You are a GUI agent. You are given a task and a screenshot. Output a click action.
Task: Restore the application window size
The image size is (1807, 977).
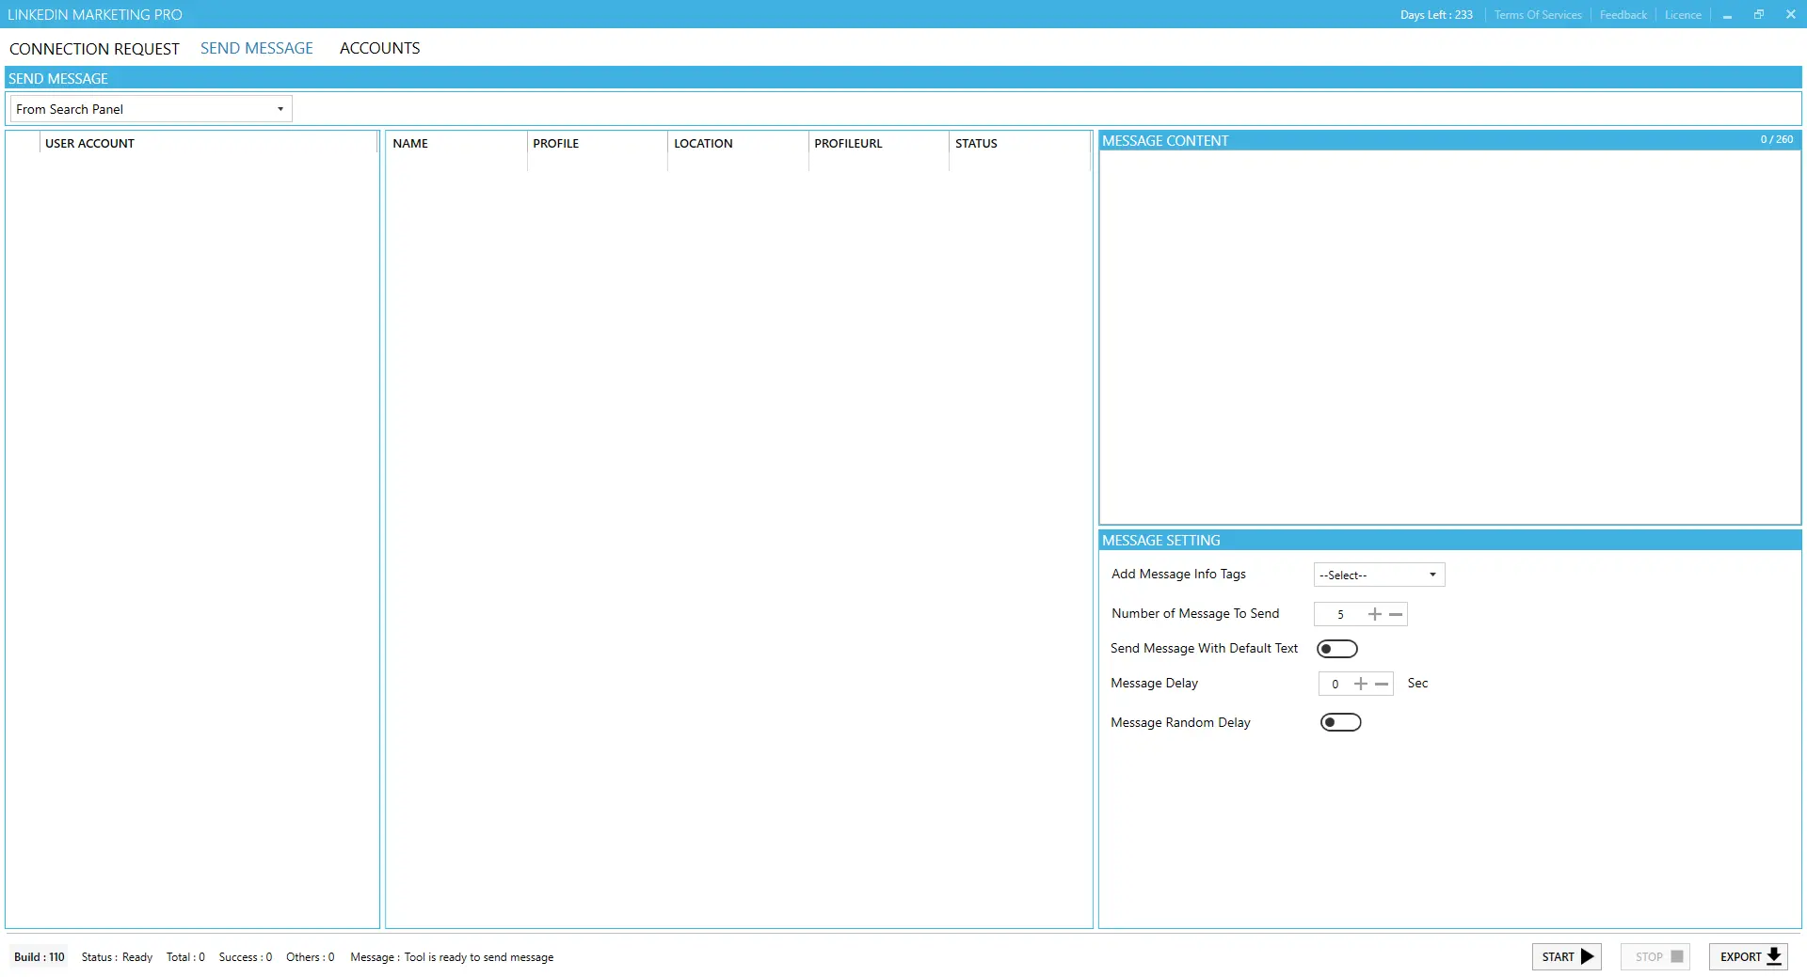tap(1758, 15)
